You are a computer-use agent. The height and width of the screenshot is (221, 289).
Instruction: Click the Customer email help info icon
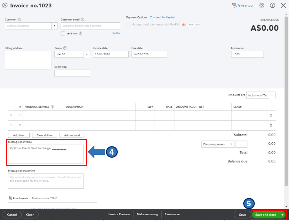coord(83,19)
